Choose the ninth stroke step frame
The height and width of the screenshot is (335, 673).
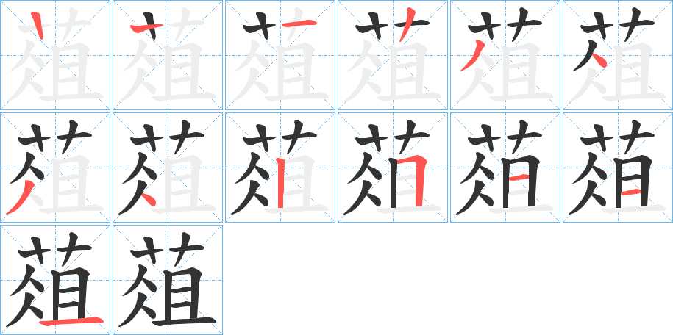click(x=280, y=167)
